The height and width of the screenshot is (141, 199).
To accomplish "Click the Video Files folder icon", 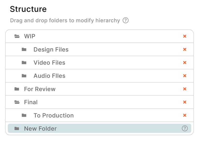I will 24,63.
